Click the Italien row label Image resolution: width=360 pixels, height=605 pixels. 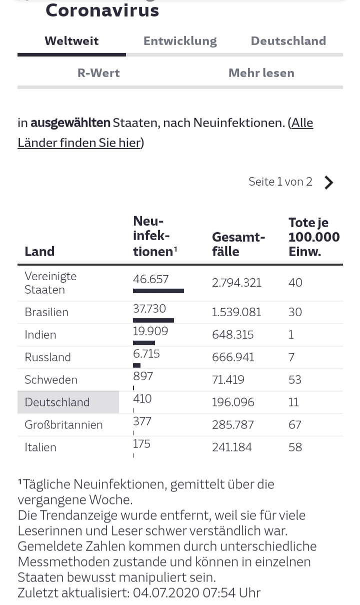(40, 447)
